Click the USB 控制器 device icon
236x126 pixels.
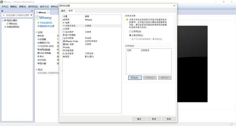(x=38, y=53)
